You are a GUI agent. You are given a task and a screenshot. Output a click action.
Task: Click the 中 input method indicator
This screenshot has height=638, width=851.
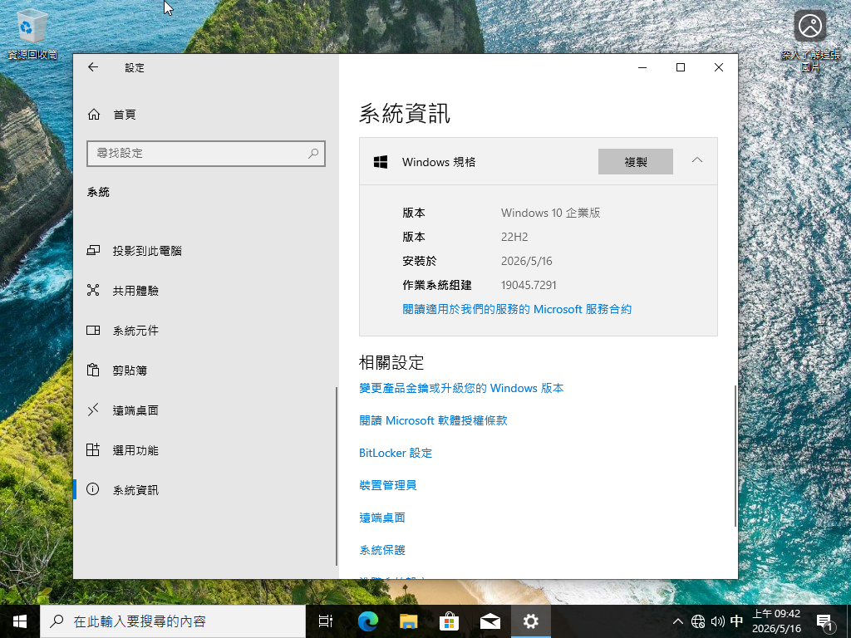point(736,621)
